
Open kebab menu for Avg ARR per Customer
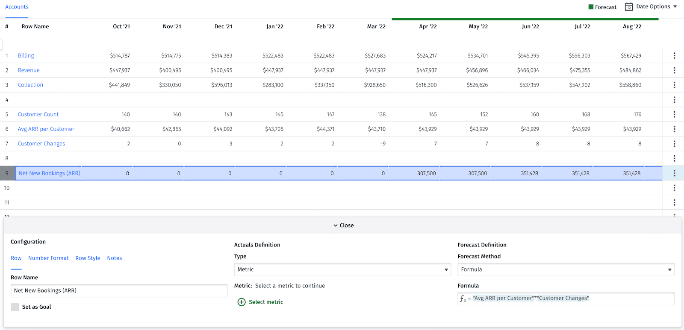[x=674, y=129]
